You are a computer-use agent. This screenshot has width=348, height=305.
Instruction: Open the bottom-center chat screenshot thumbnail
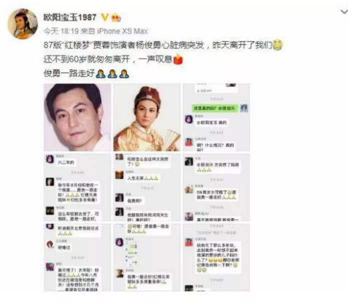[x=146, y=257]
